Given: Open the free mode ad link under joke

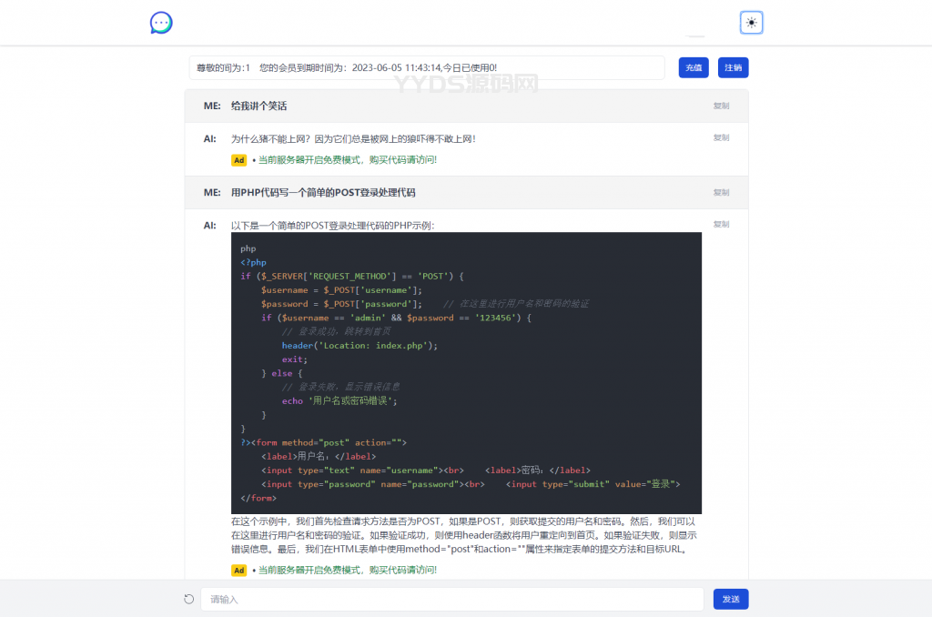Looking at the screenshot, I should (347, 160).
